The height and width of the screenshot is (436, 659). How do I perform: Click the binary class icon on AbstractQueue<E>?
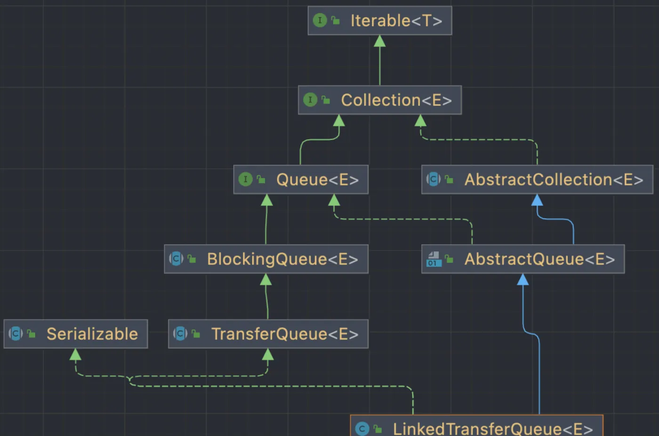(x=434, y=259)
